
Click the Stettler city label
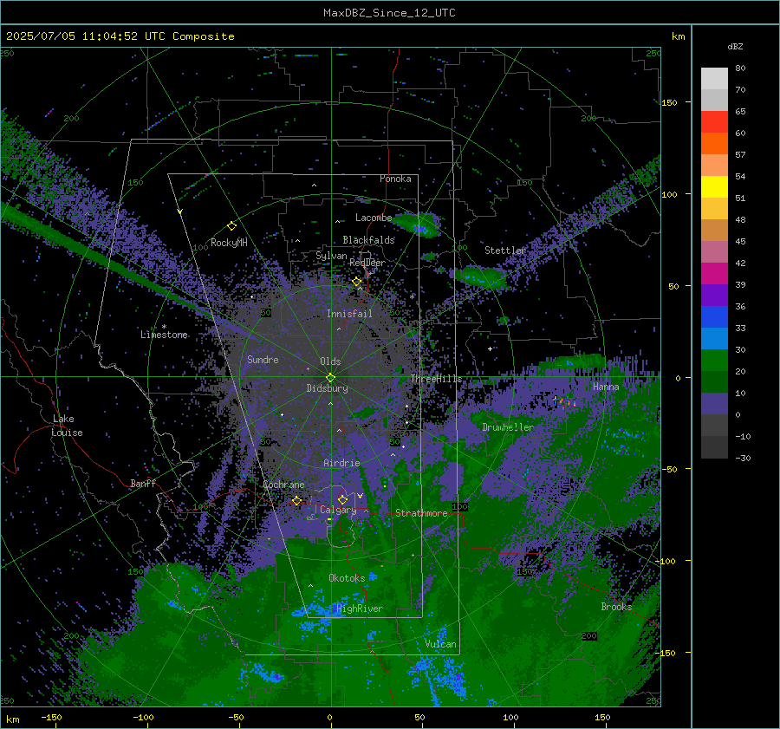click(505, 251)
